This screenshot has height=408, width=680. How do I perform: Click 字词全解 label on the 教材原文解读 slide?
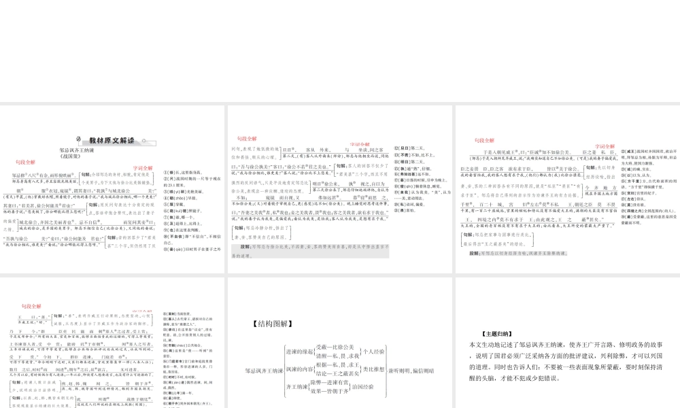(143, 168)
